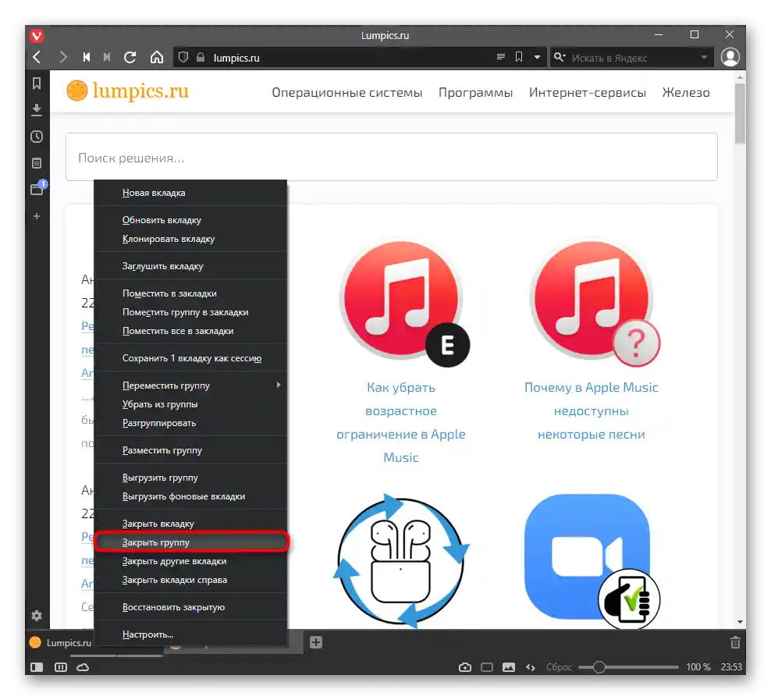Viewport: 771px width, 700px height.
Task: Go forward with the forward arrow
Action: 63,58
